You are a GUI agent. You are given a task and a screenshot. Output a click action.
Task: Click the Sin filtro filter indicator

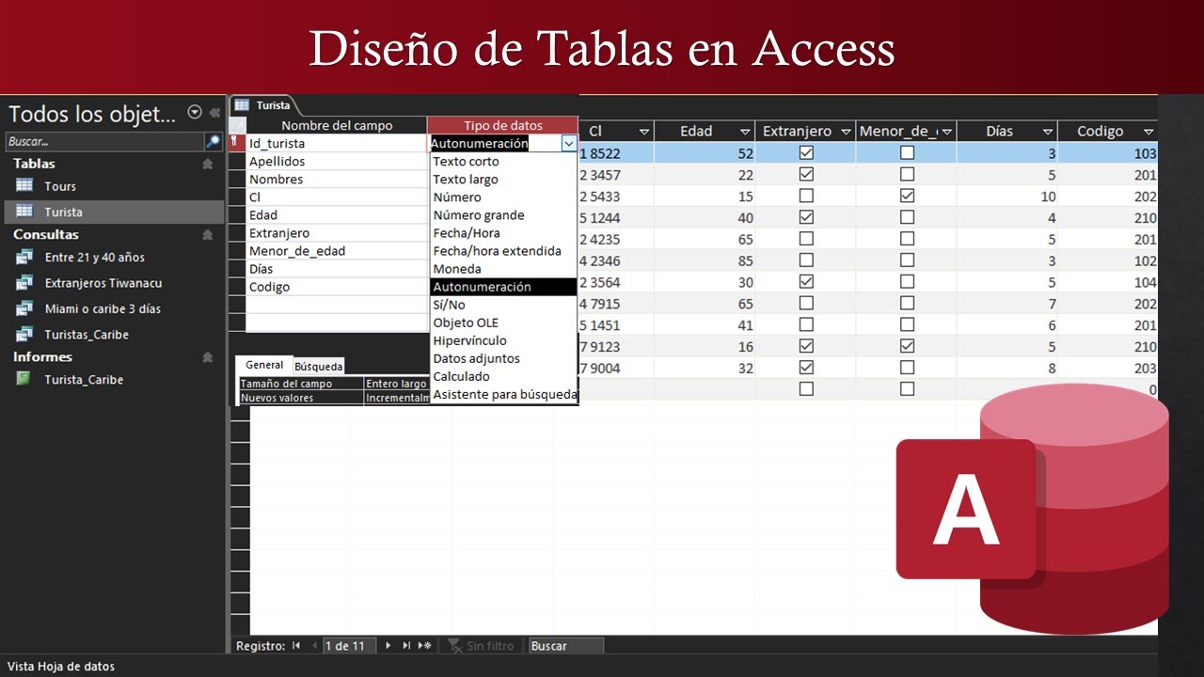[x=481, y=646]
